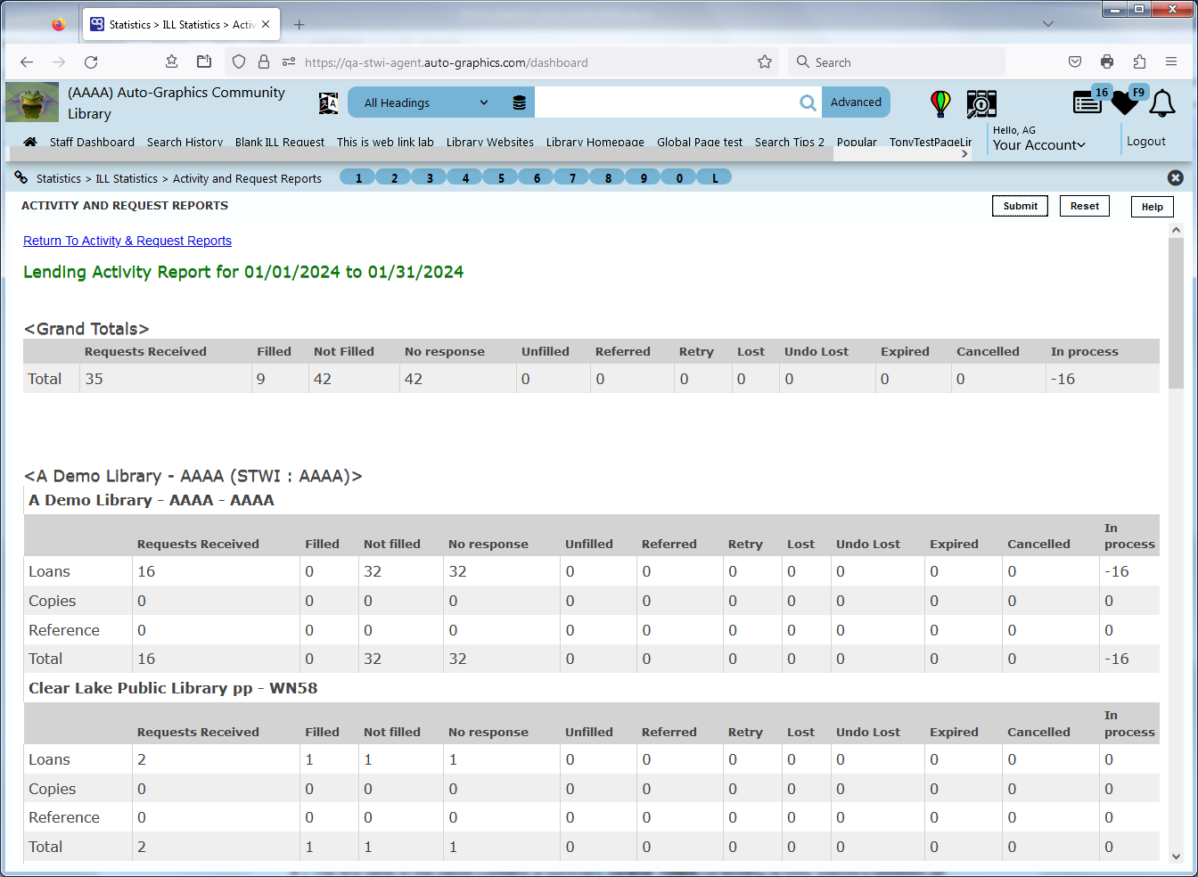The width and height of the screenshot is (1198, 877).
Task: Click the nav bar right scroll arrow
Action: [964, 153]
